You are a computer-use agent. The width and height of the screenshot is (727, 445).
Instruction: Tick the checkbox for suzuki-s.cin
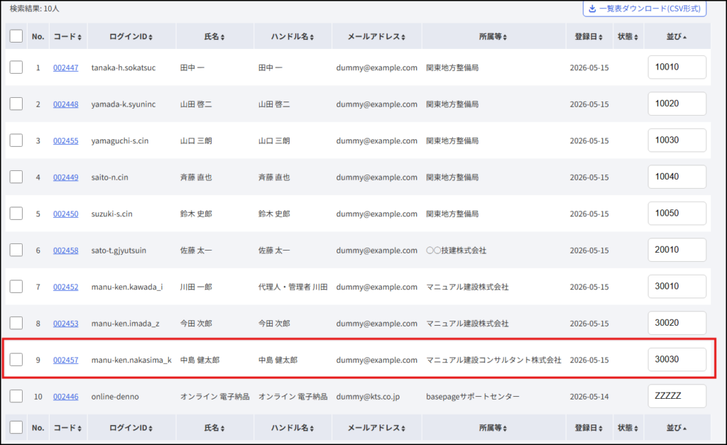[16, 213]
